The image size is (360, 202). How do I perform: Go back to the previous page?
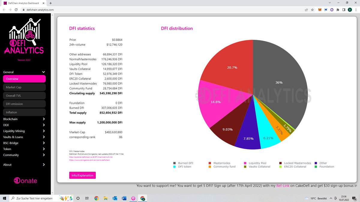pos(4,10)
